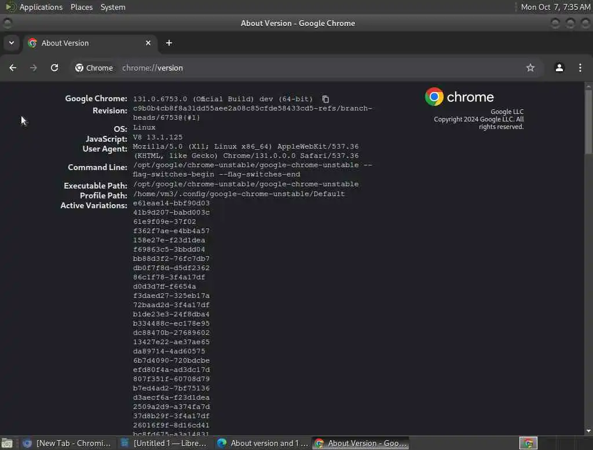Open the Chrome profile avatar menu

pos(559,68)
